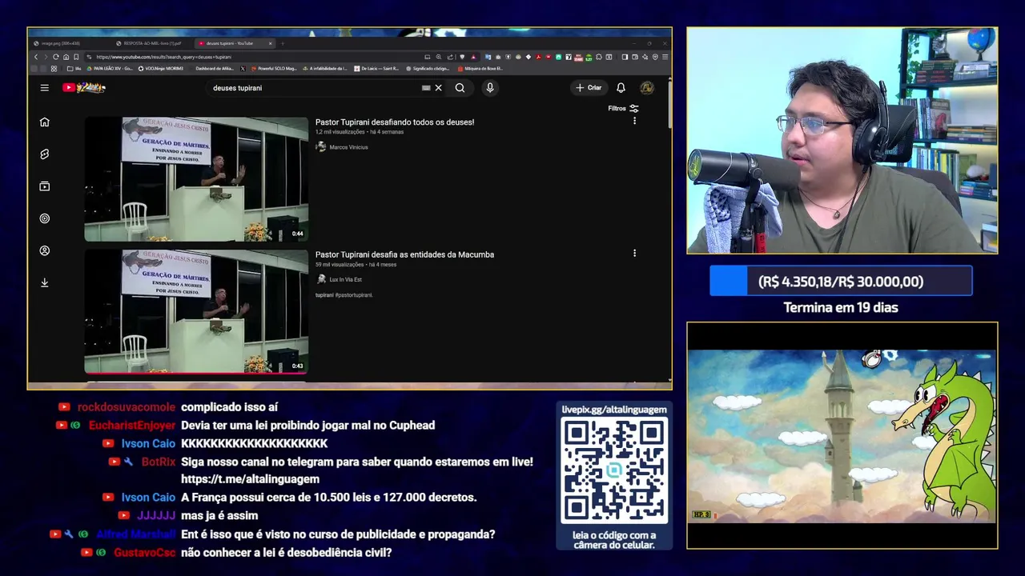
Task: Open the 'PAPA LEÃO XIV' bookmark
Action: click(111, 69)
